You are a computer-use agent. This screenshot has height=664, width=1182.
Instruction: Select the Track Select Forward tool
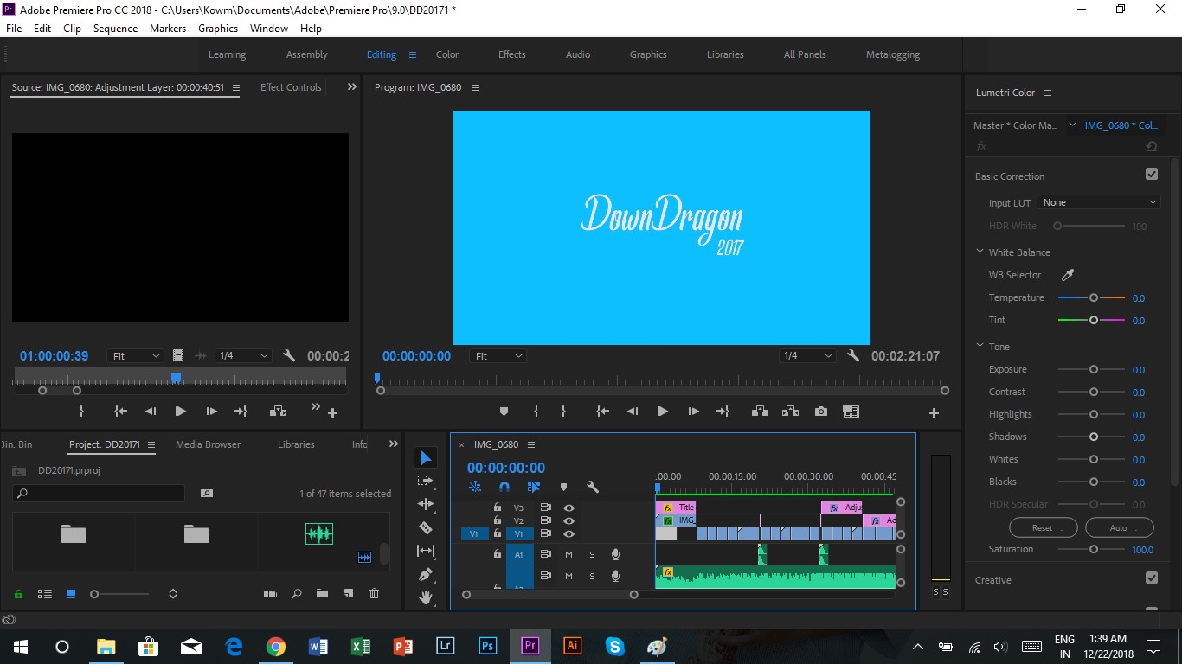point(425,481)
